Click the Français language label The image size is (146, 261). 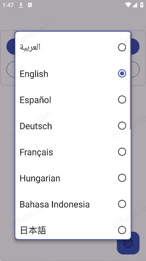pyautogui.click(x=36, y=152)
